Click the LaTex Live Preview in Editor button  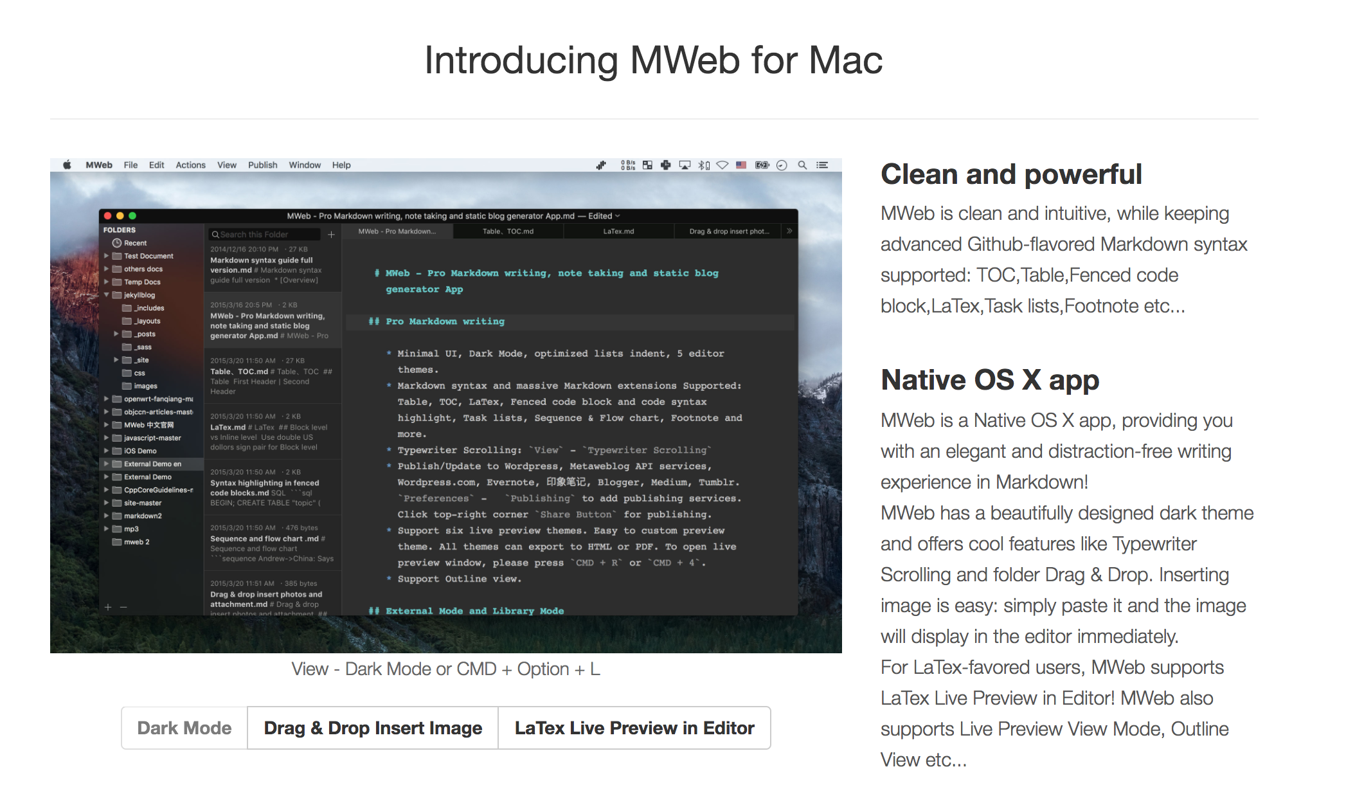pyautogui.click(x=634, y=728)
